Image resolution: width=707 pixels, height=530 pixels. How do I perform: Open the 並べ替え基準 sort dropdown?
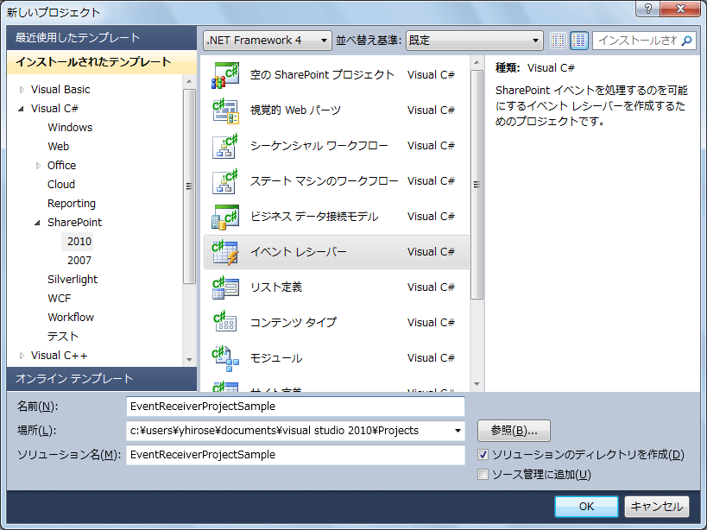pos(474,41)
